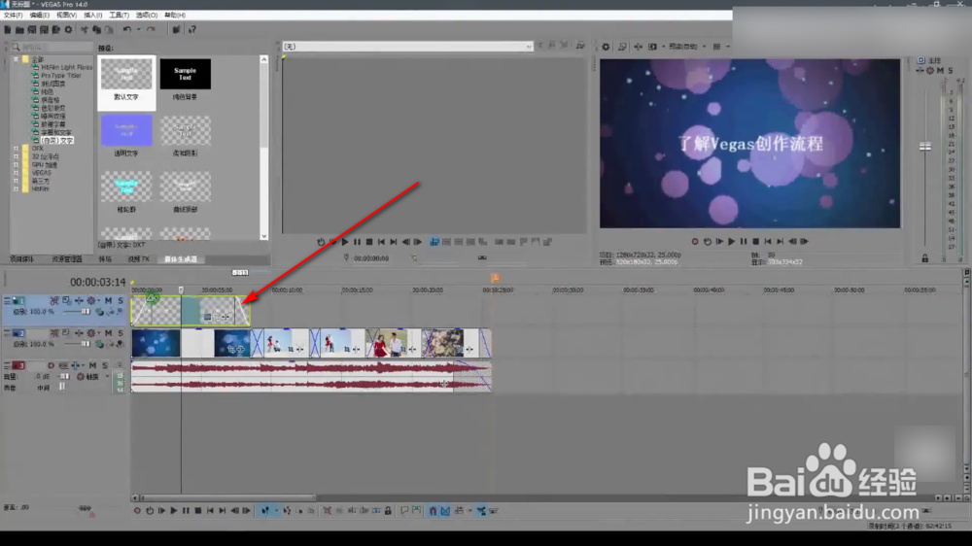Expand the HitFilm folder

[x=17, y=189]
